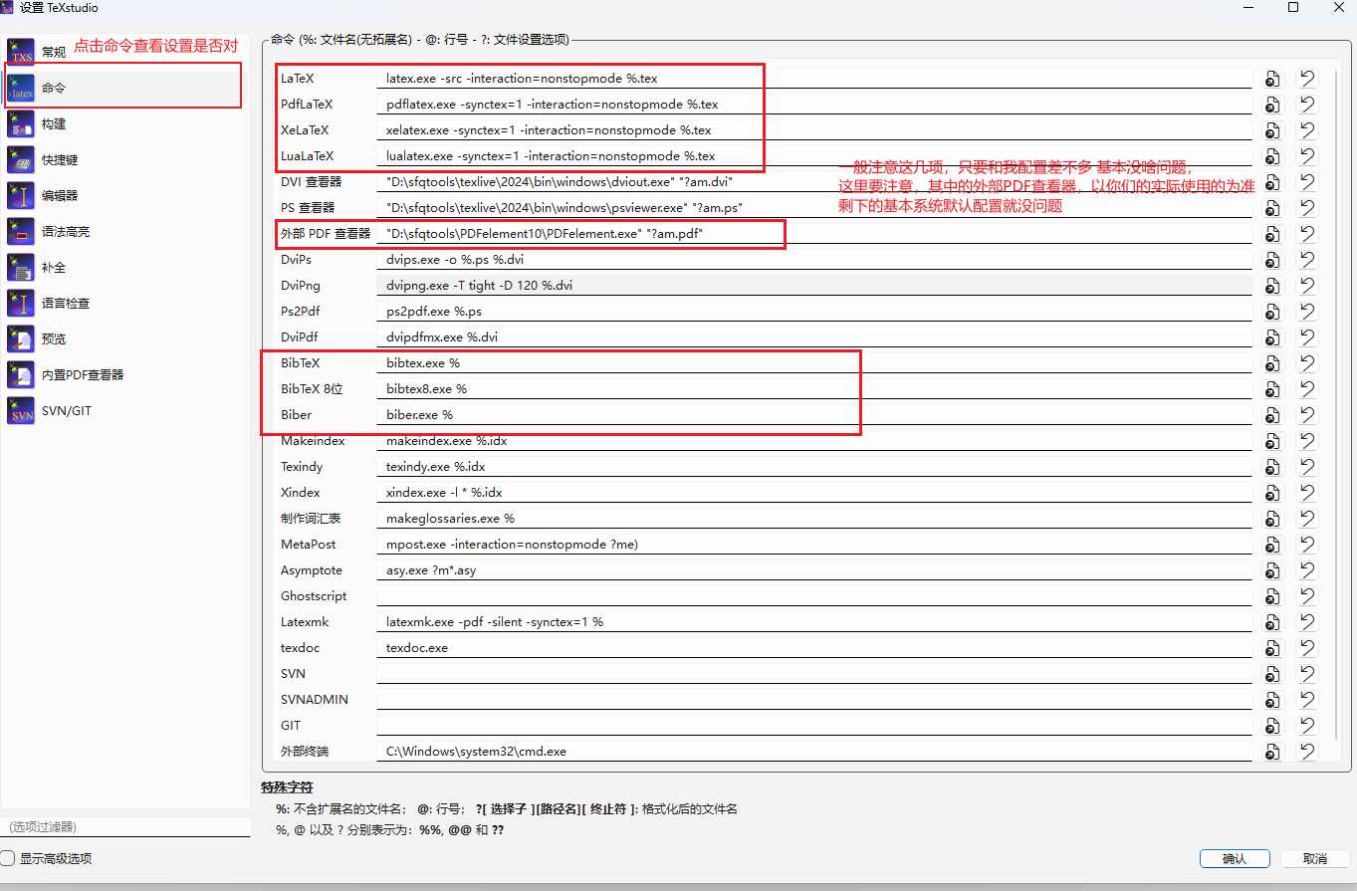Browse for the LuaLaTeX executable

tap(1271, 155)
